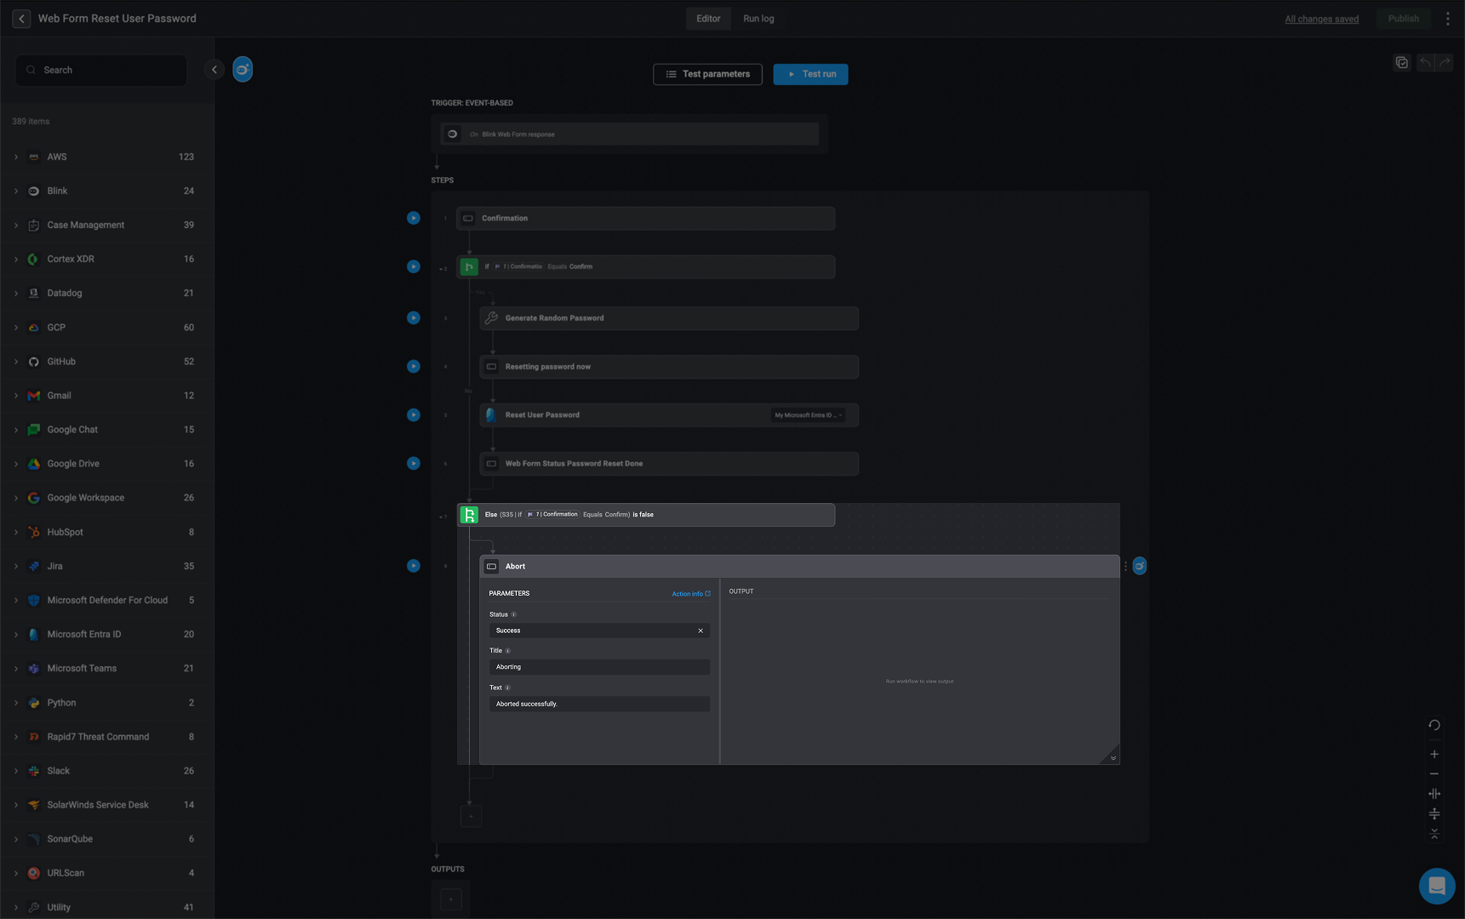The width and height of the screenshot is (1465, 919).
Task: Add a new step with plus button
Action: (471, 816)
